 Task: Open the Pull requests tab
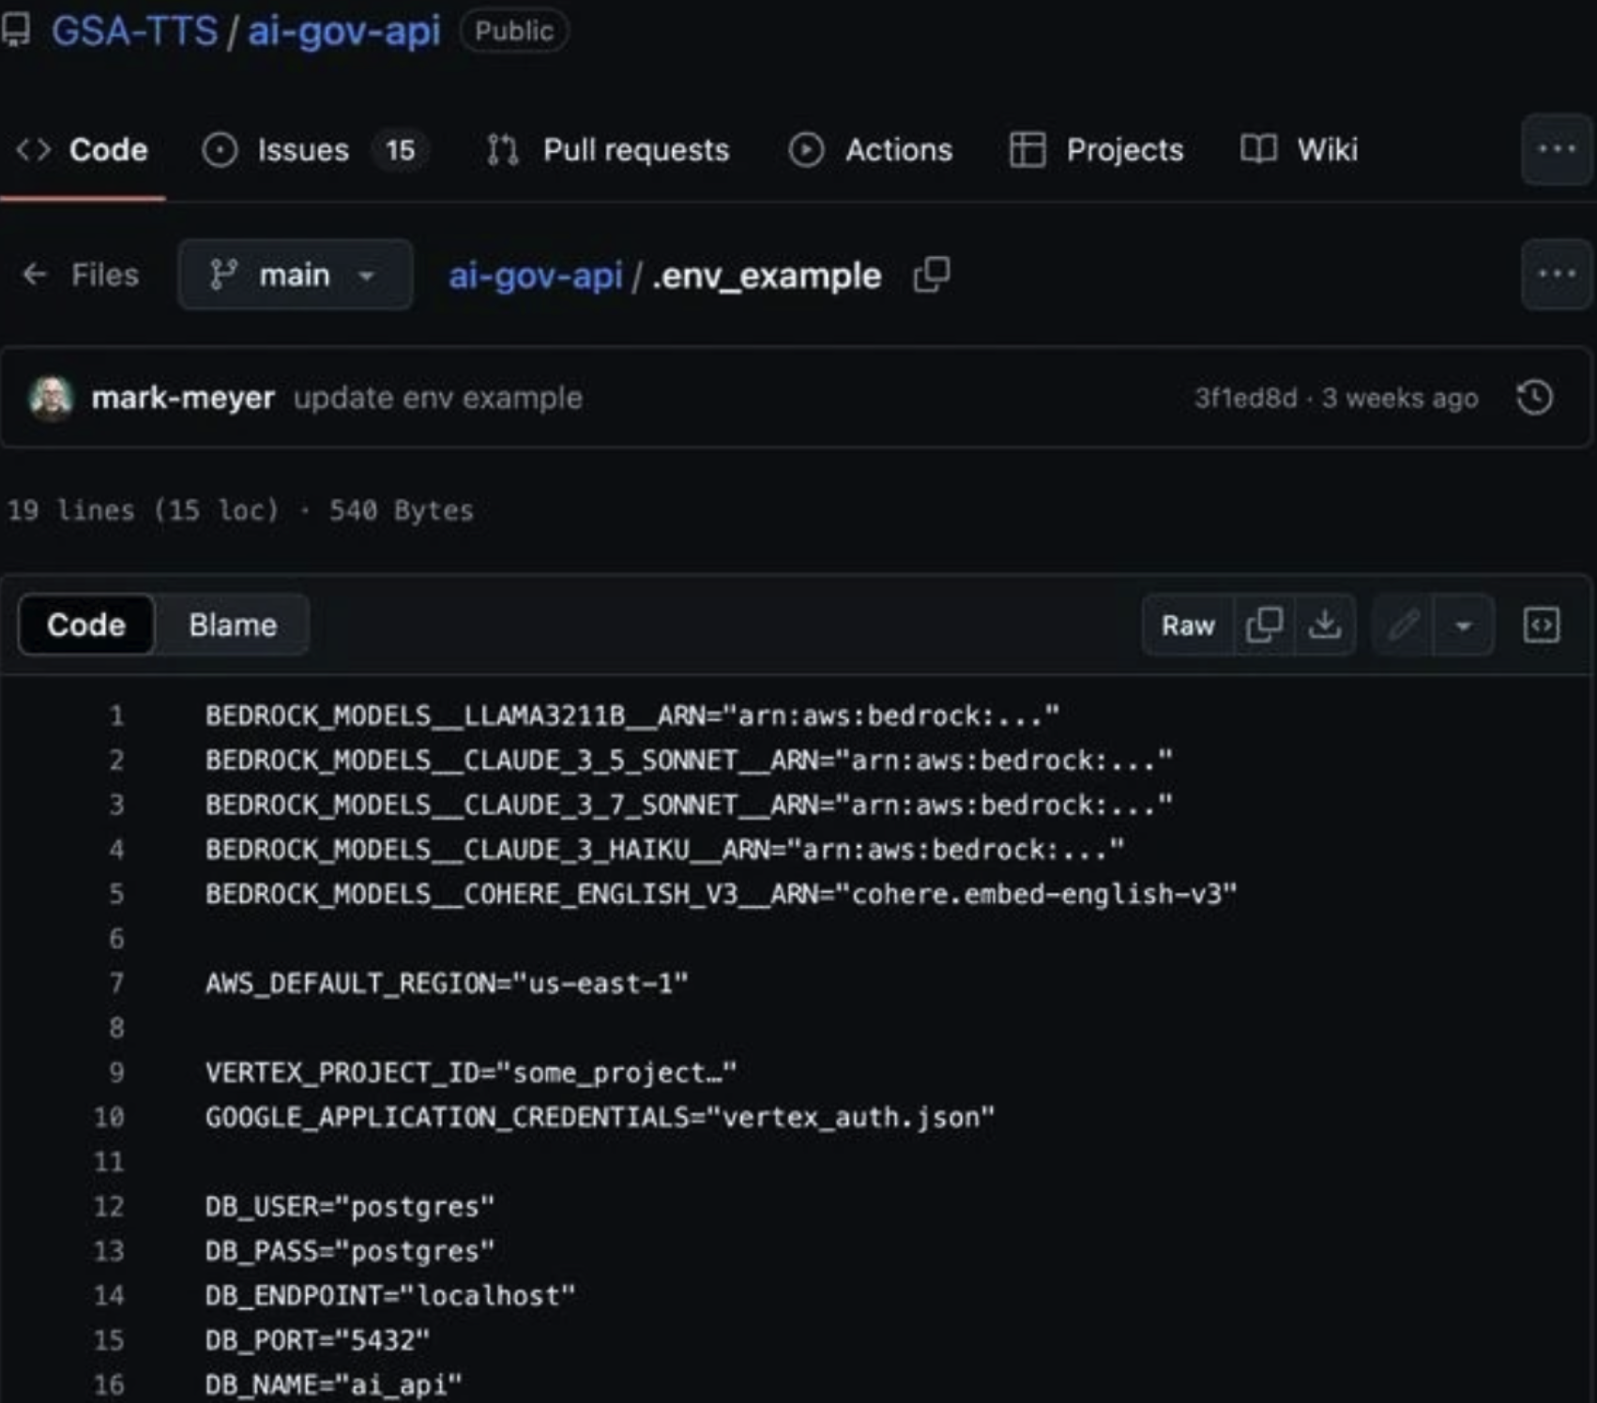coord(607,150)
